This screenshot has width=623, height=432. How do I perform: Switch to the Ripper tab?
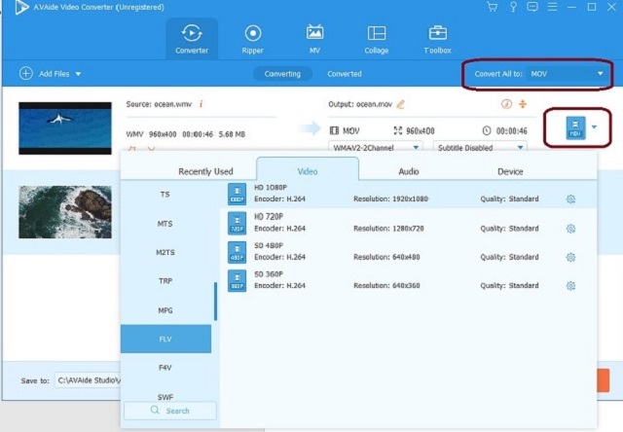[x=253, y=39]
